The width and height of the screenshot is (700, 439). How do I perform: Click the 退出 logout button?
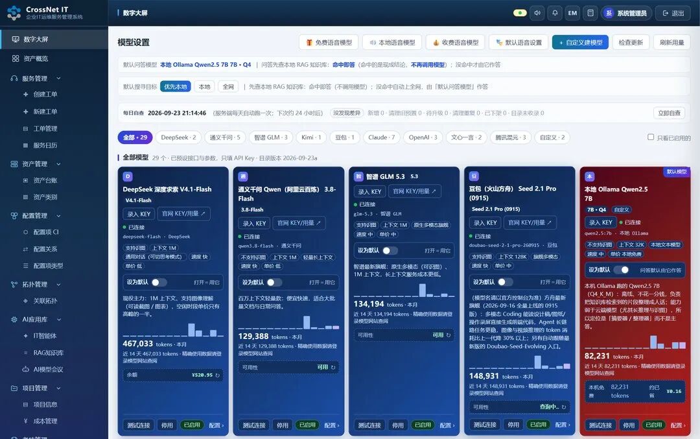click(x=673, y=13)
